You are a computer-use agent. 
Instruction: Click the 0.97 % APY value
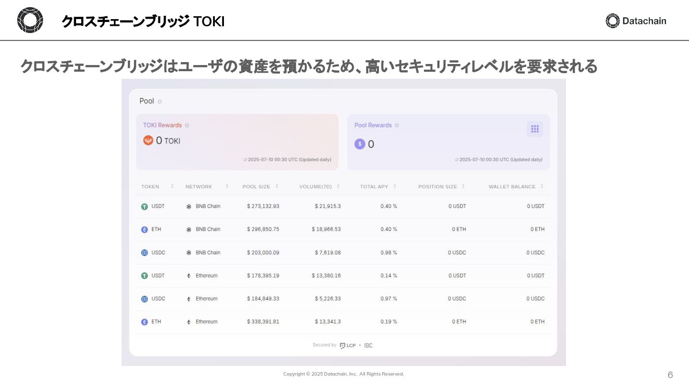coord(389,299)
